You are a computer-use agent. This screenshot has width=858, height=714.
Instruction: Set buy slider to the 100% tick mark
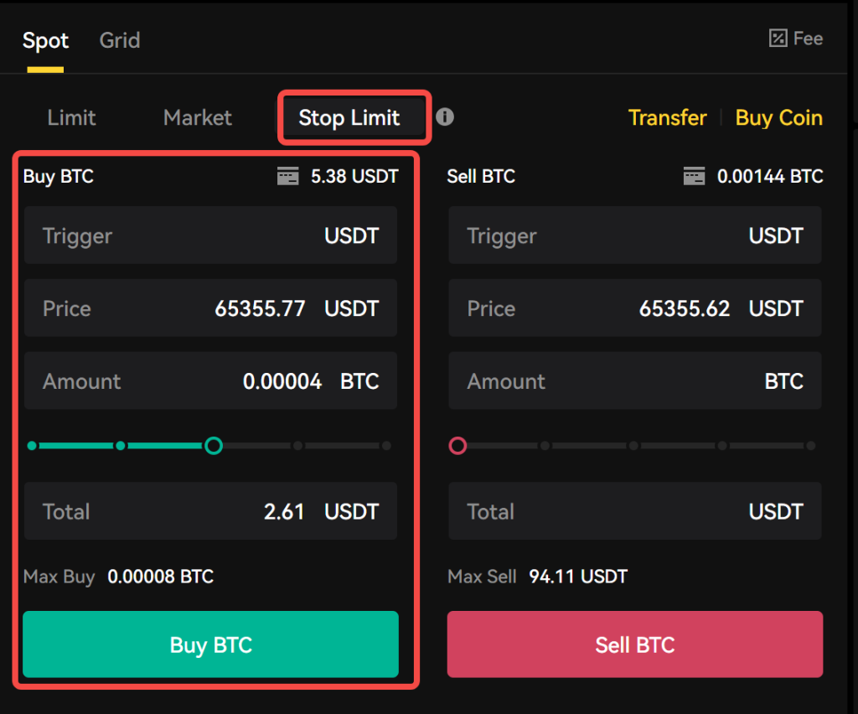click(x=386, y=445)
